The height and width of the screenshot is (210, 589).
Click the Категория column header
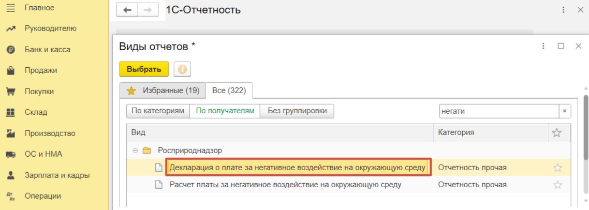[x=491, y=132]
